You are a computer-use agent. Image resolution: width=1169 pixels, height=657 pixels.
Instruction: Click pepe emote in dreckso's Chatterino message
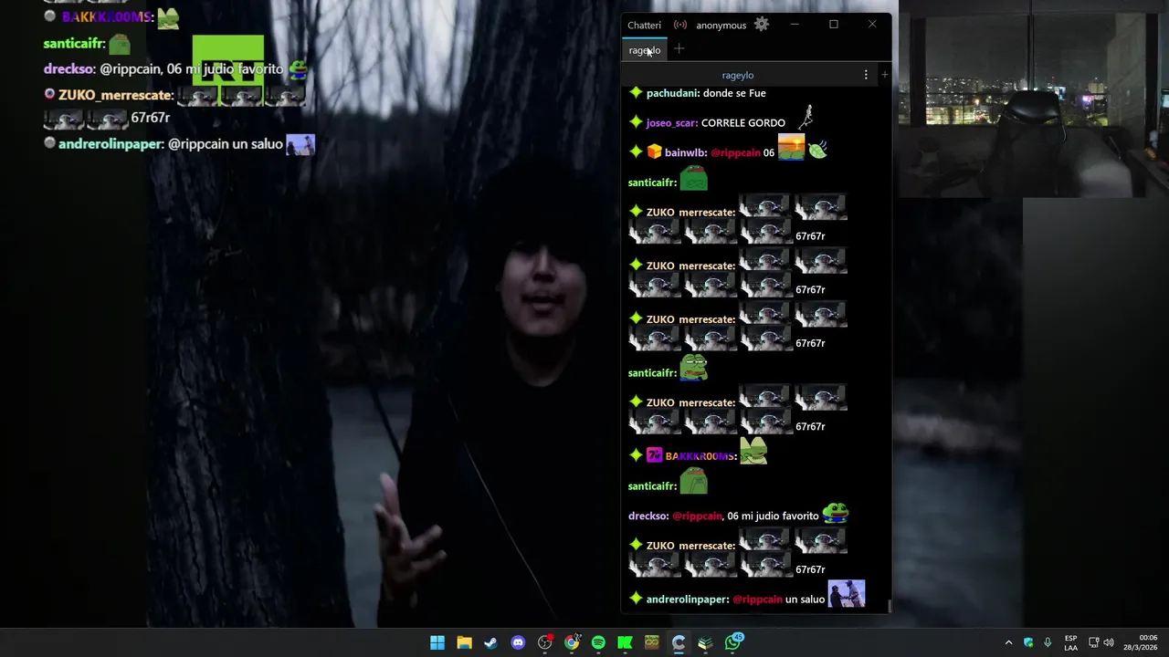tap(836, 513)
